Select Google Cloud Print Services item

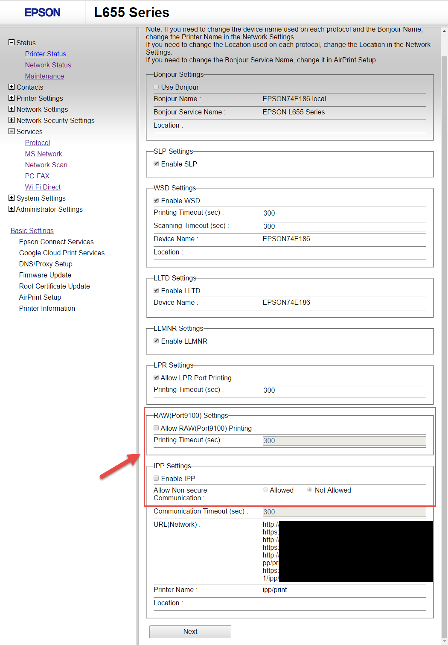coord(62,253)
